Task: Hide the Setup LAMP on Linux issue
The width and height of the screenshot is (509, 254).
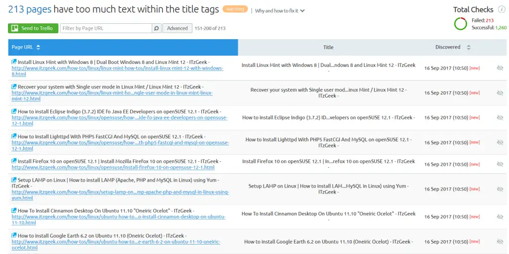Action: pyautogui.click(x=500, y=189)
